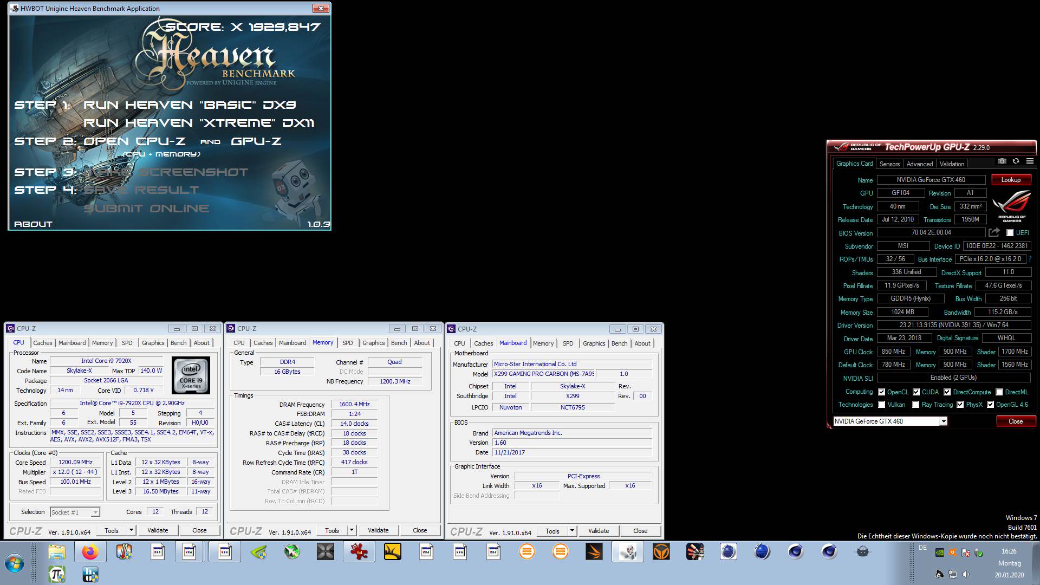This screenshot has width=1040, height=585.
Task: Click ABOUT in Heaven Benchmark window
Action: tap(33, 224)
